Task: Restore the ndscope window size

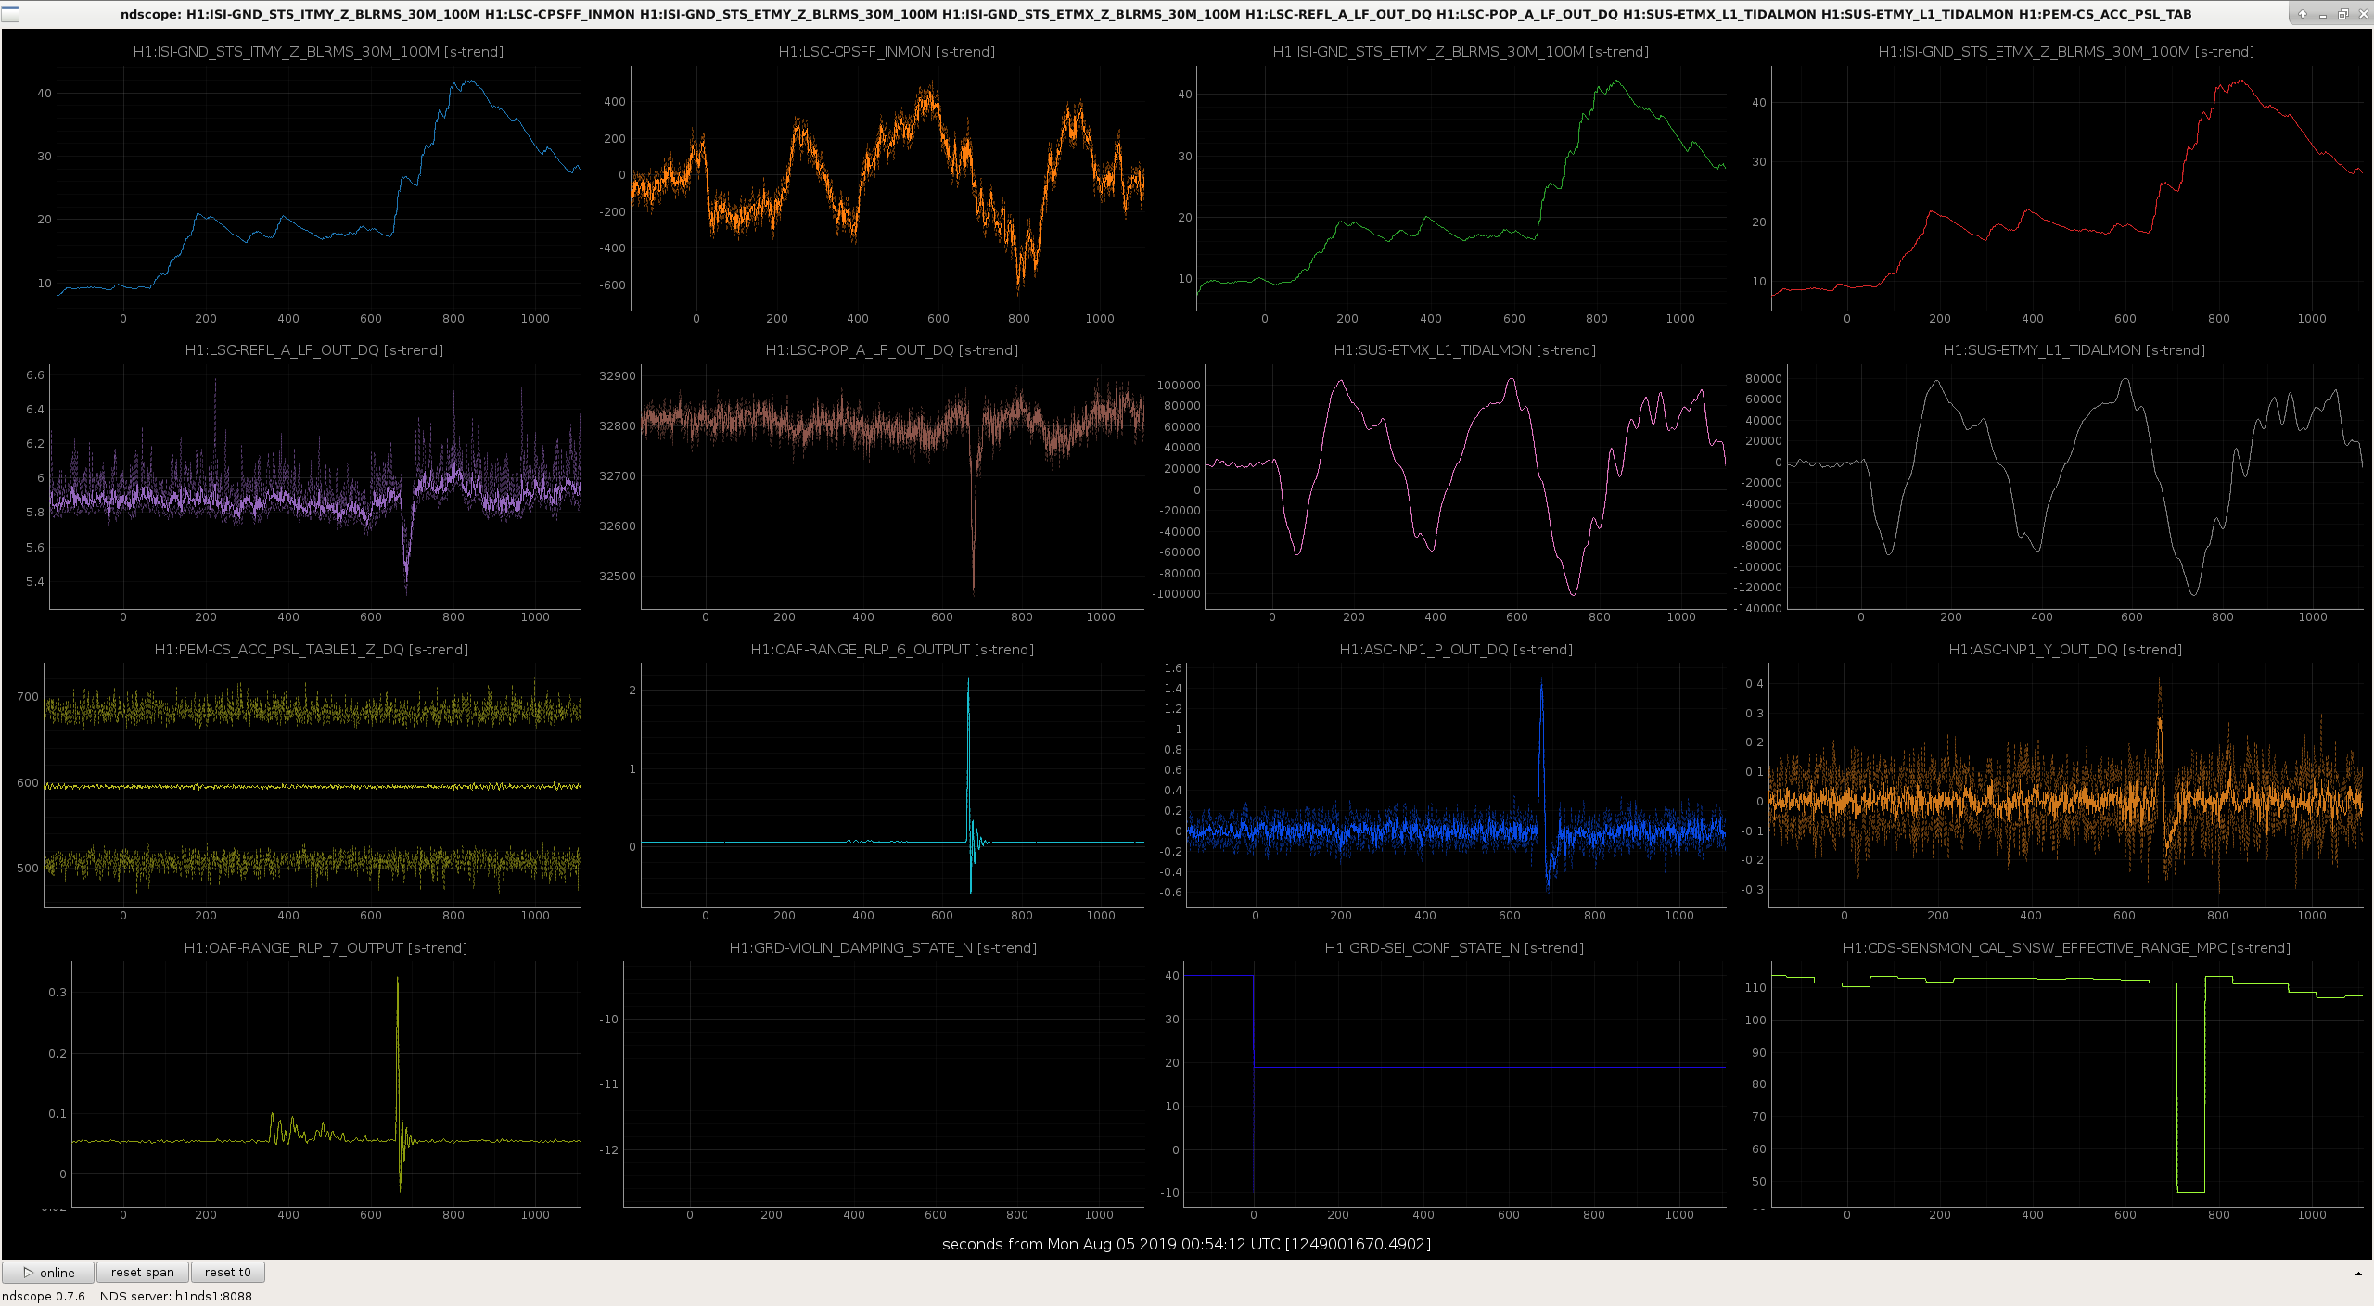Action: pos(2342,14)
